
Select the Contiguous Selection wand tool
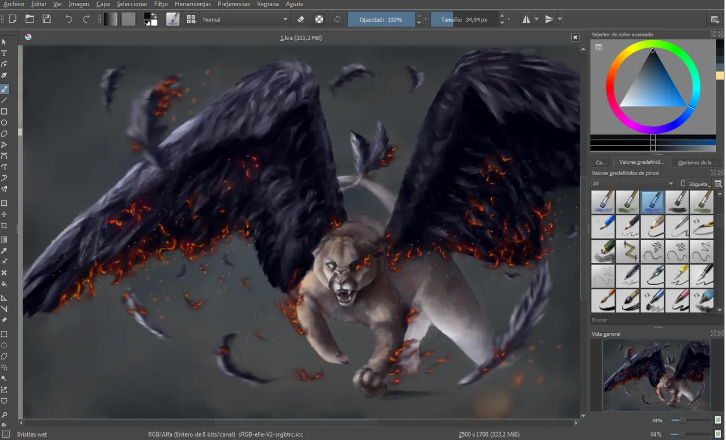(4, 378)
